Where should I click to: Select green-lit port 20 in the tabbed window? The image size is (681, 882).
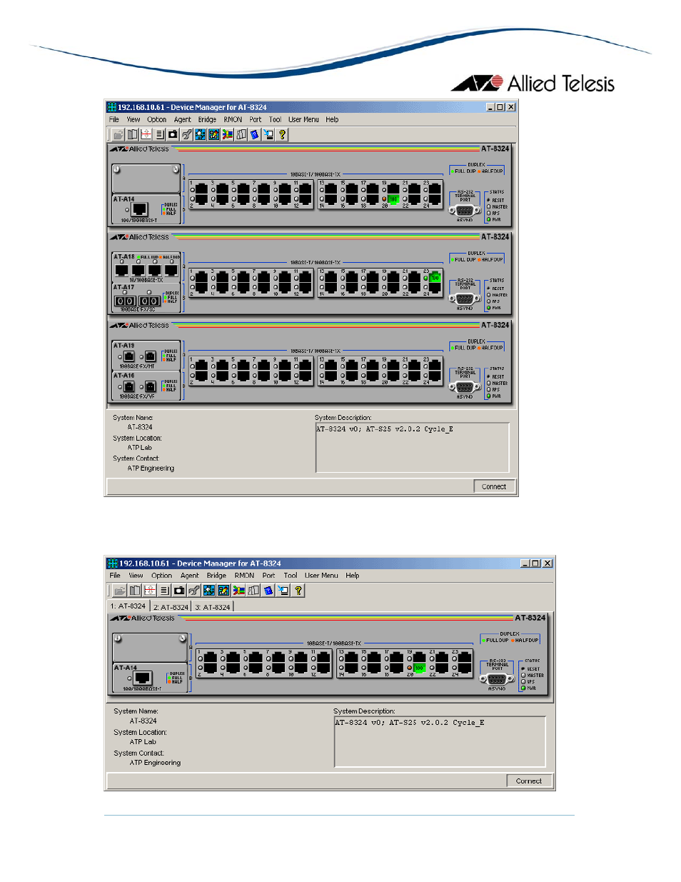[419, 668]
